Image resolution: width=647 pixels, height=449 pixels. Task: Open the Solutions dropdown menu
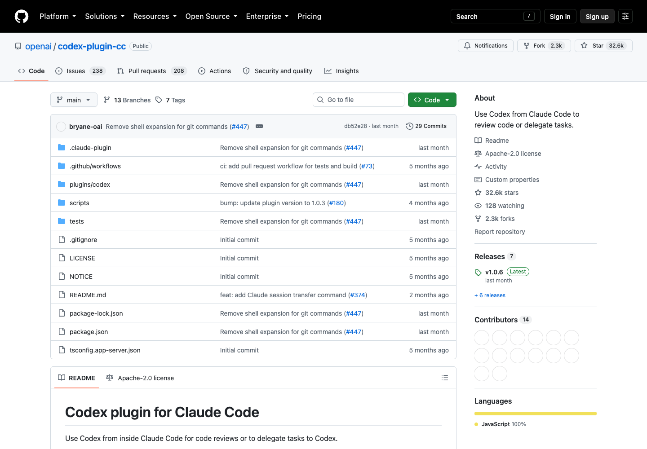[105, 16]
